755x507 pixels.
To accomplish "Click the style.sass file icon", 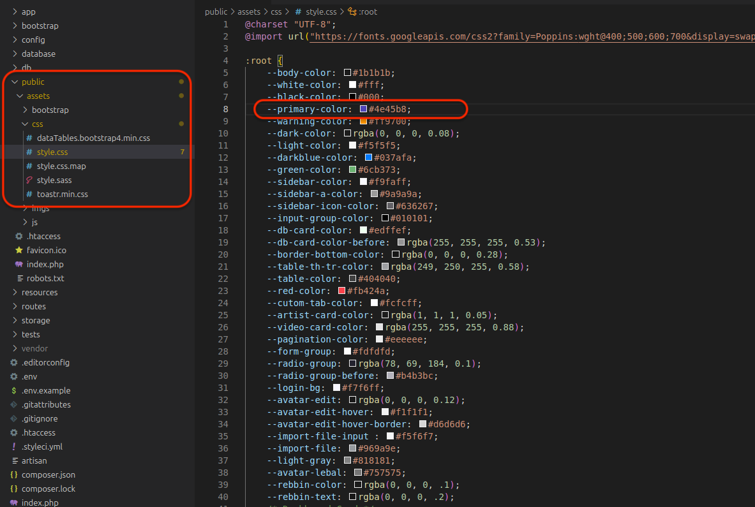I will coord(29,180).
